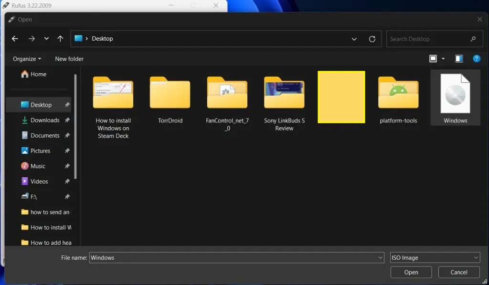Screen dimensions: 489x285
Task: Select Desktop in the sidebar
Action: 39,105
